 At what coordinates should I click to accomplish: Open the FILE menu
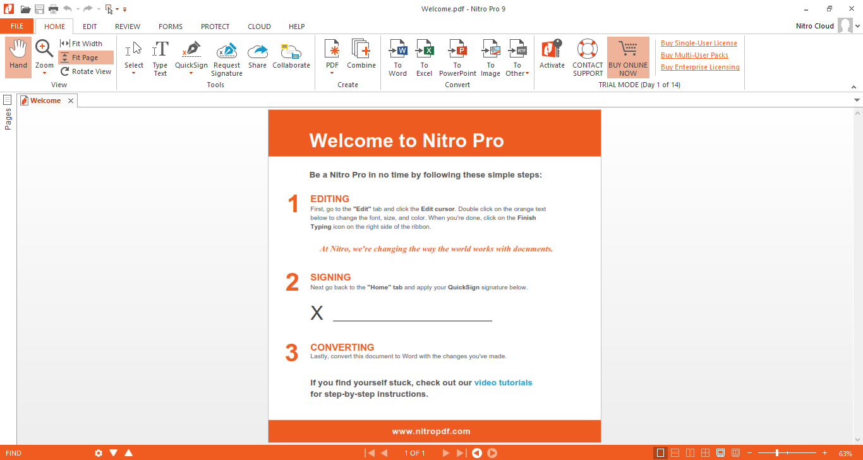pyautogui.click(x=17, y=26)
